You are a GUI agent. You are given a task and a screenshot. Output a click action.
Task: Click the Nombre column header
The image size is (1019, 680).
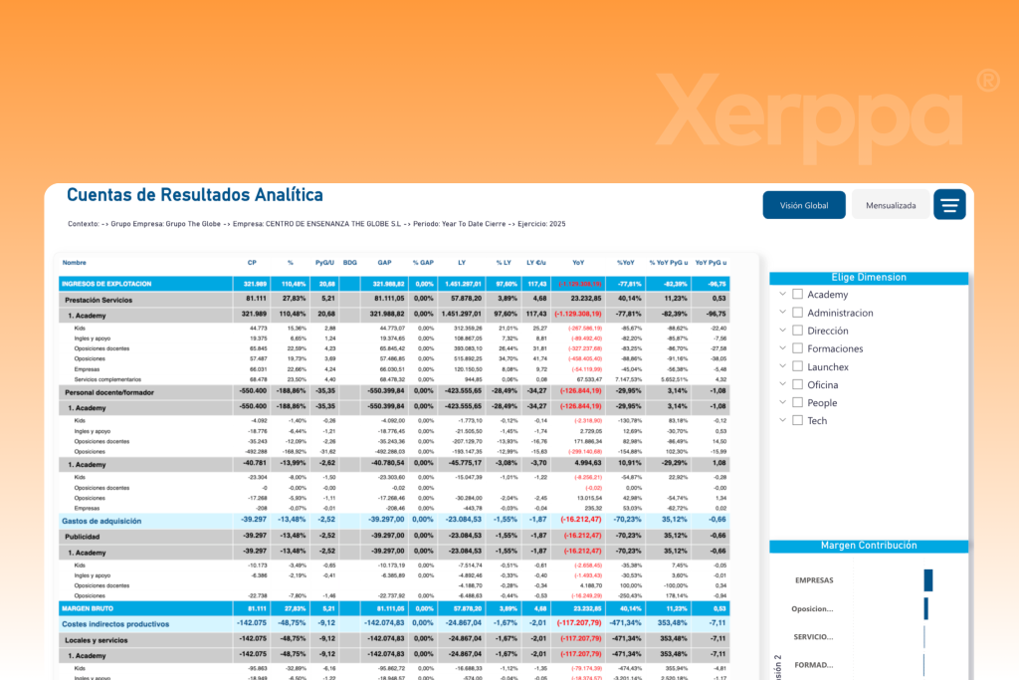pyautogui.click(x=75, y=263)
